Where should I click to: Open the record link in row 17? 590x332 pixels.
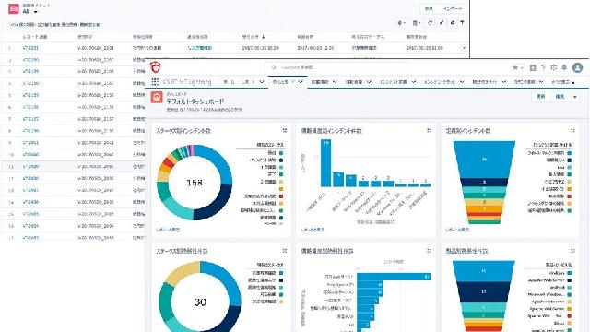coord(30,238)
